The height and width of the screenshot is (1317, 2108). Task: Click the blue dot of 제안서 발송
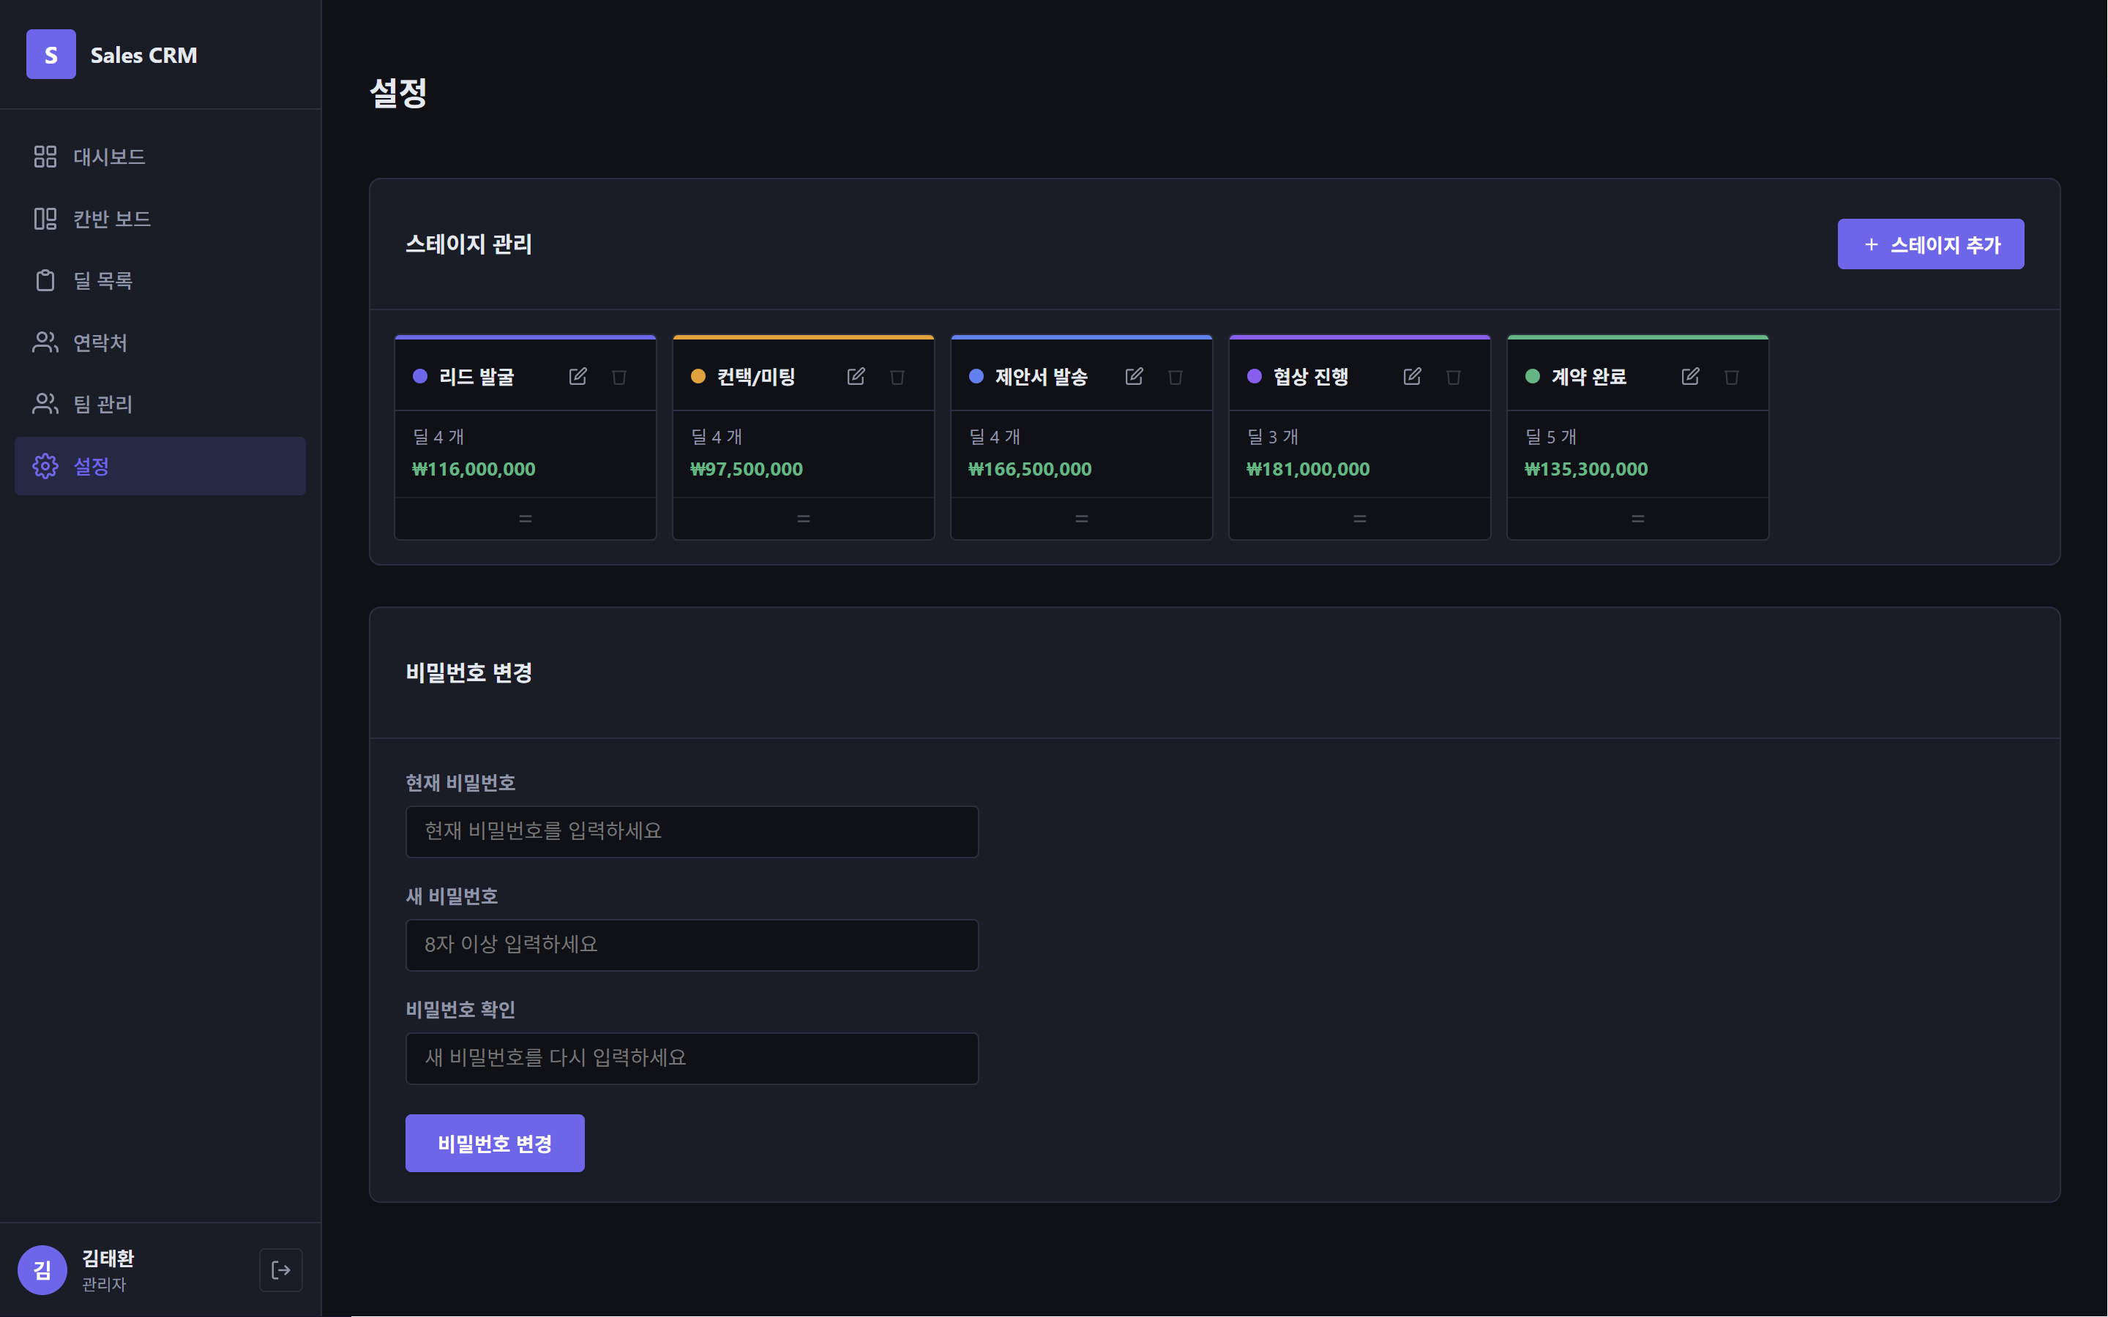[x=976, y=376]
